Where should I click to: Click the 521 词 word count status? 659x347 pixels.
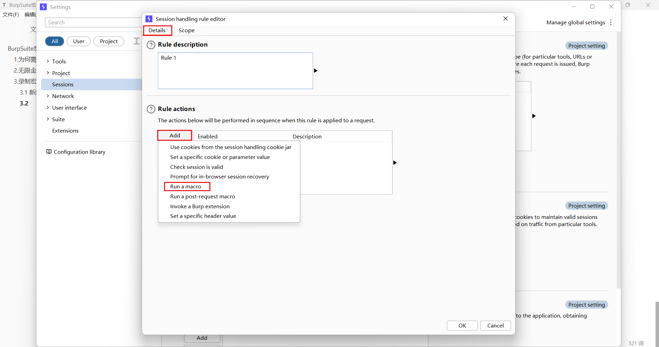click(636, 343)
